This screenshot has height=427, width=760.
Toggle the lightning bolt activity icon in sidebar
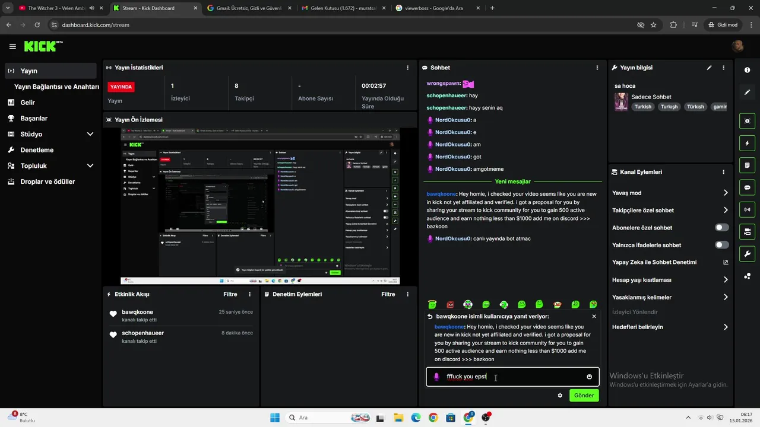(x=747, y=143)
